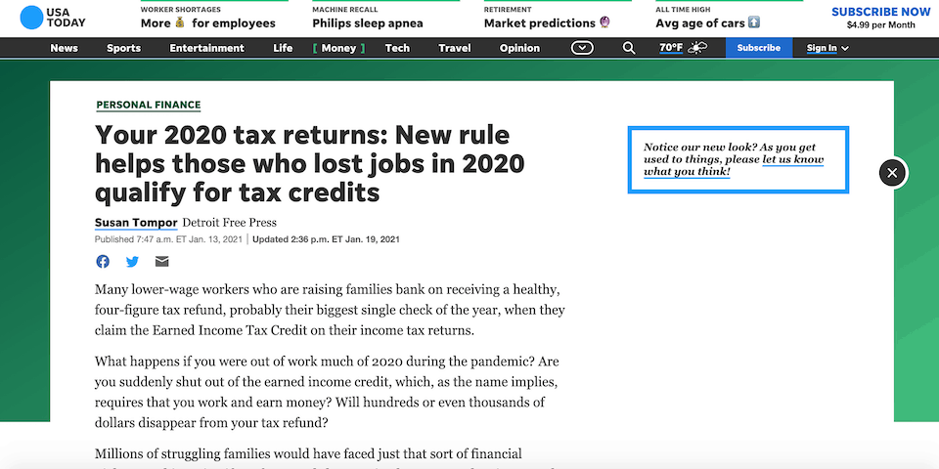Click 'let us know what you think' link
The width and height of the screenshot is (939, 469).
pyautogui.click(x=734, y=166)
